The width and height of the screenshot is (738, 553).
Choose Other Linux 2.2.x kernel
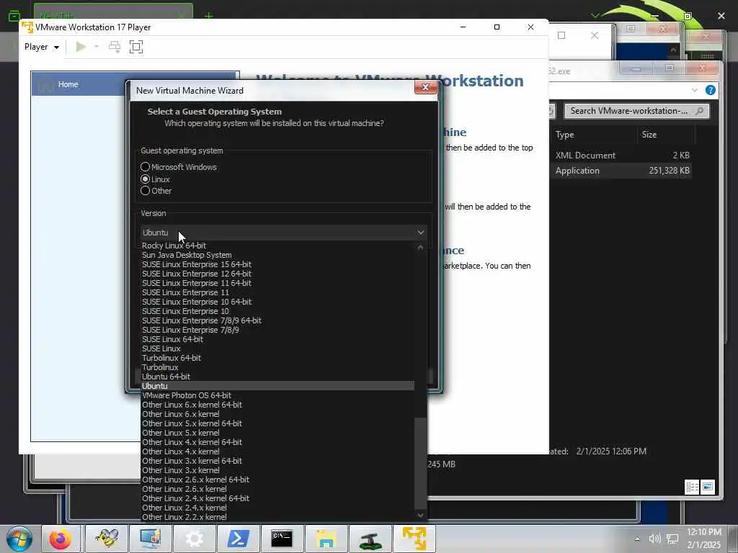[277, 517]
